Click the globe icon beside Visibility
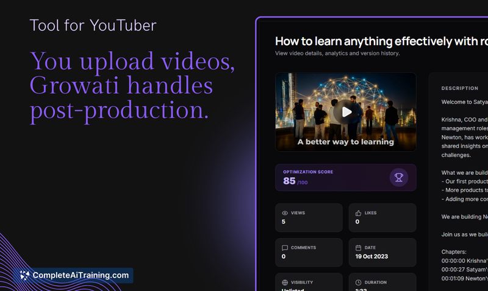This screenshot has height=291, width=488. coord(284,282)
